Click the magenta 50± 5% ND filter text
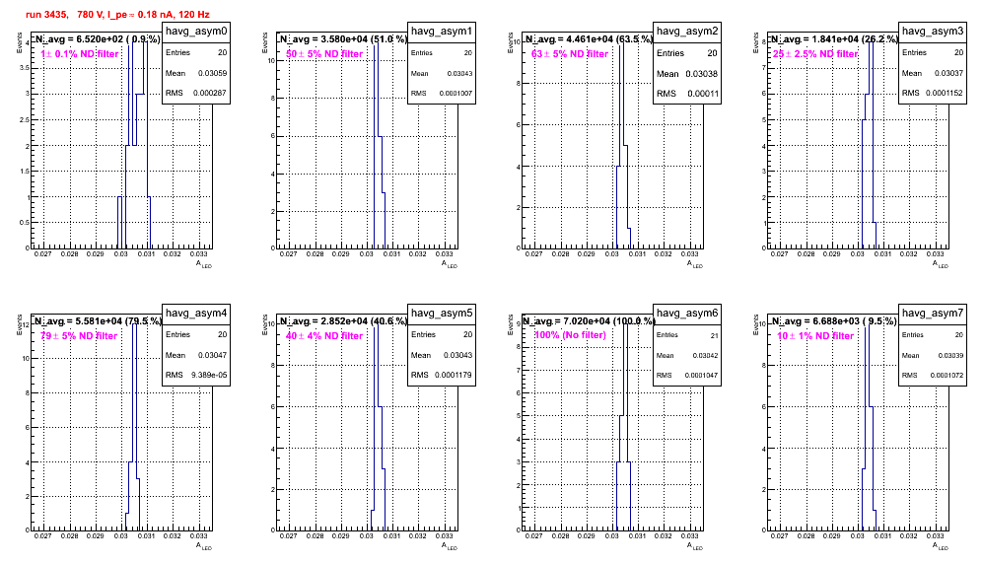This screenshot has height=564, width=982. tap(324, 54)
